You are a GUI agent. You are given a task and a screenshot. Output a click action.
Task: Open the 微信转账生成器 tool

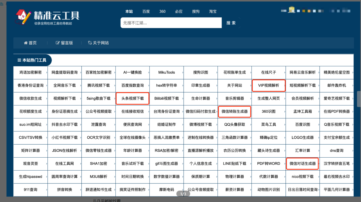click(235, 111)
